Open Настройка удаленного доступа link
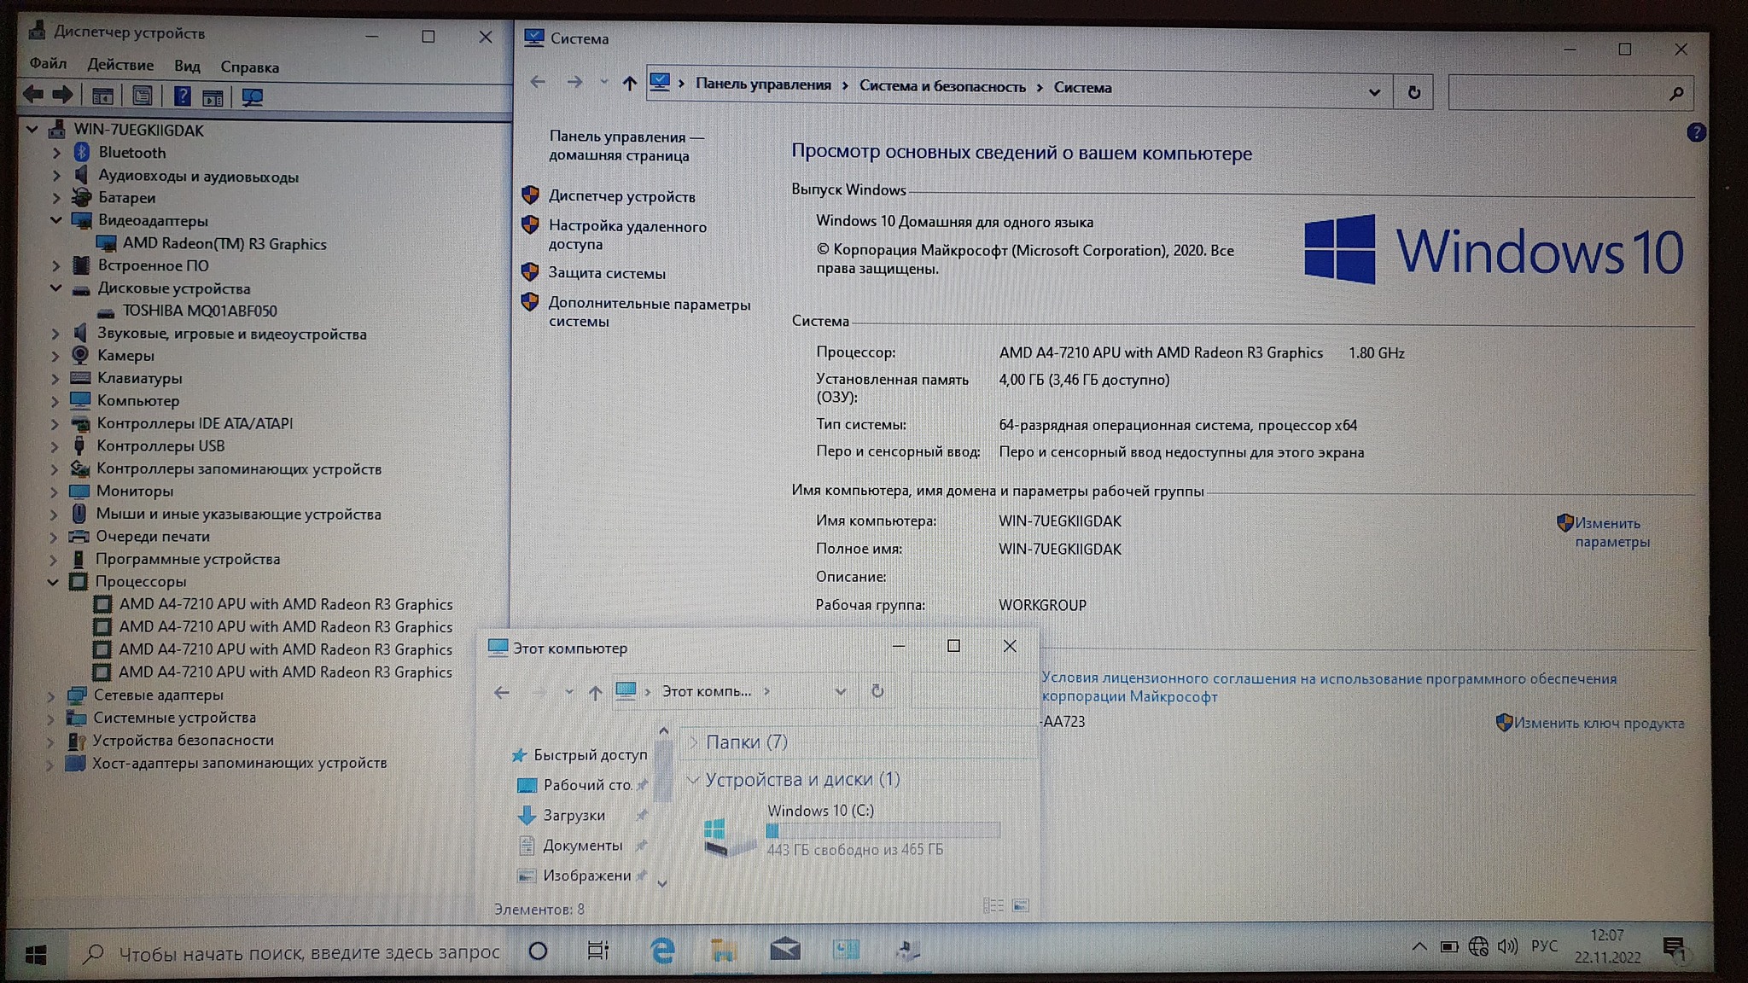The image size is (1748, 983). pos(627,235)
